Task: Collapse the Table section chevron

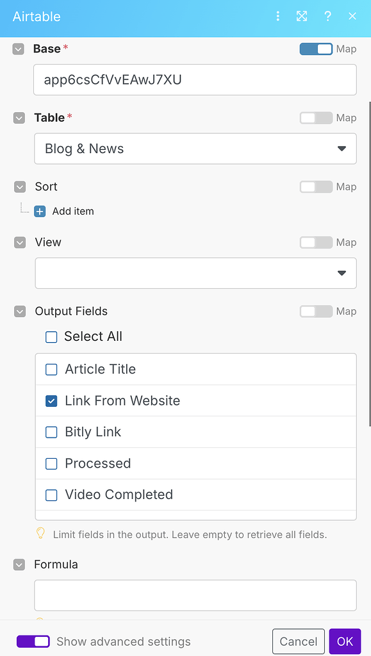Action: [x=18, y=118]
